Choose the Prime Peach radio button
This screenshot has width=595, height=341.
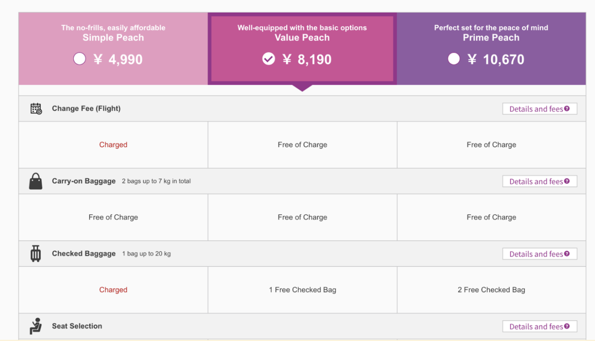point(454,59)
